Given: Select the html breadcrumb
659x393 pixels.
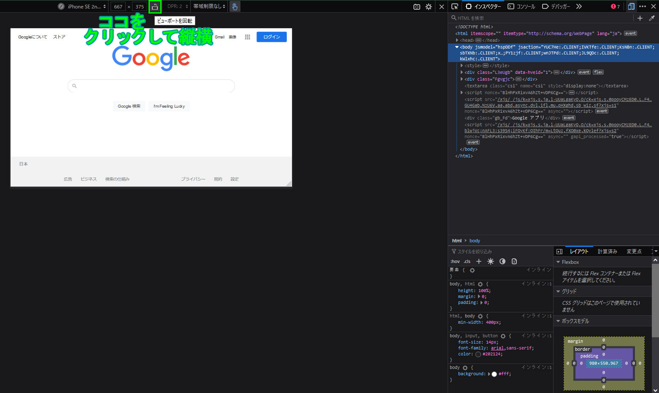Looking at the screenshot, I should [456, 241].
